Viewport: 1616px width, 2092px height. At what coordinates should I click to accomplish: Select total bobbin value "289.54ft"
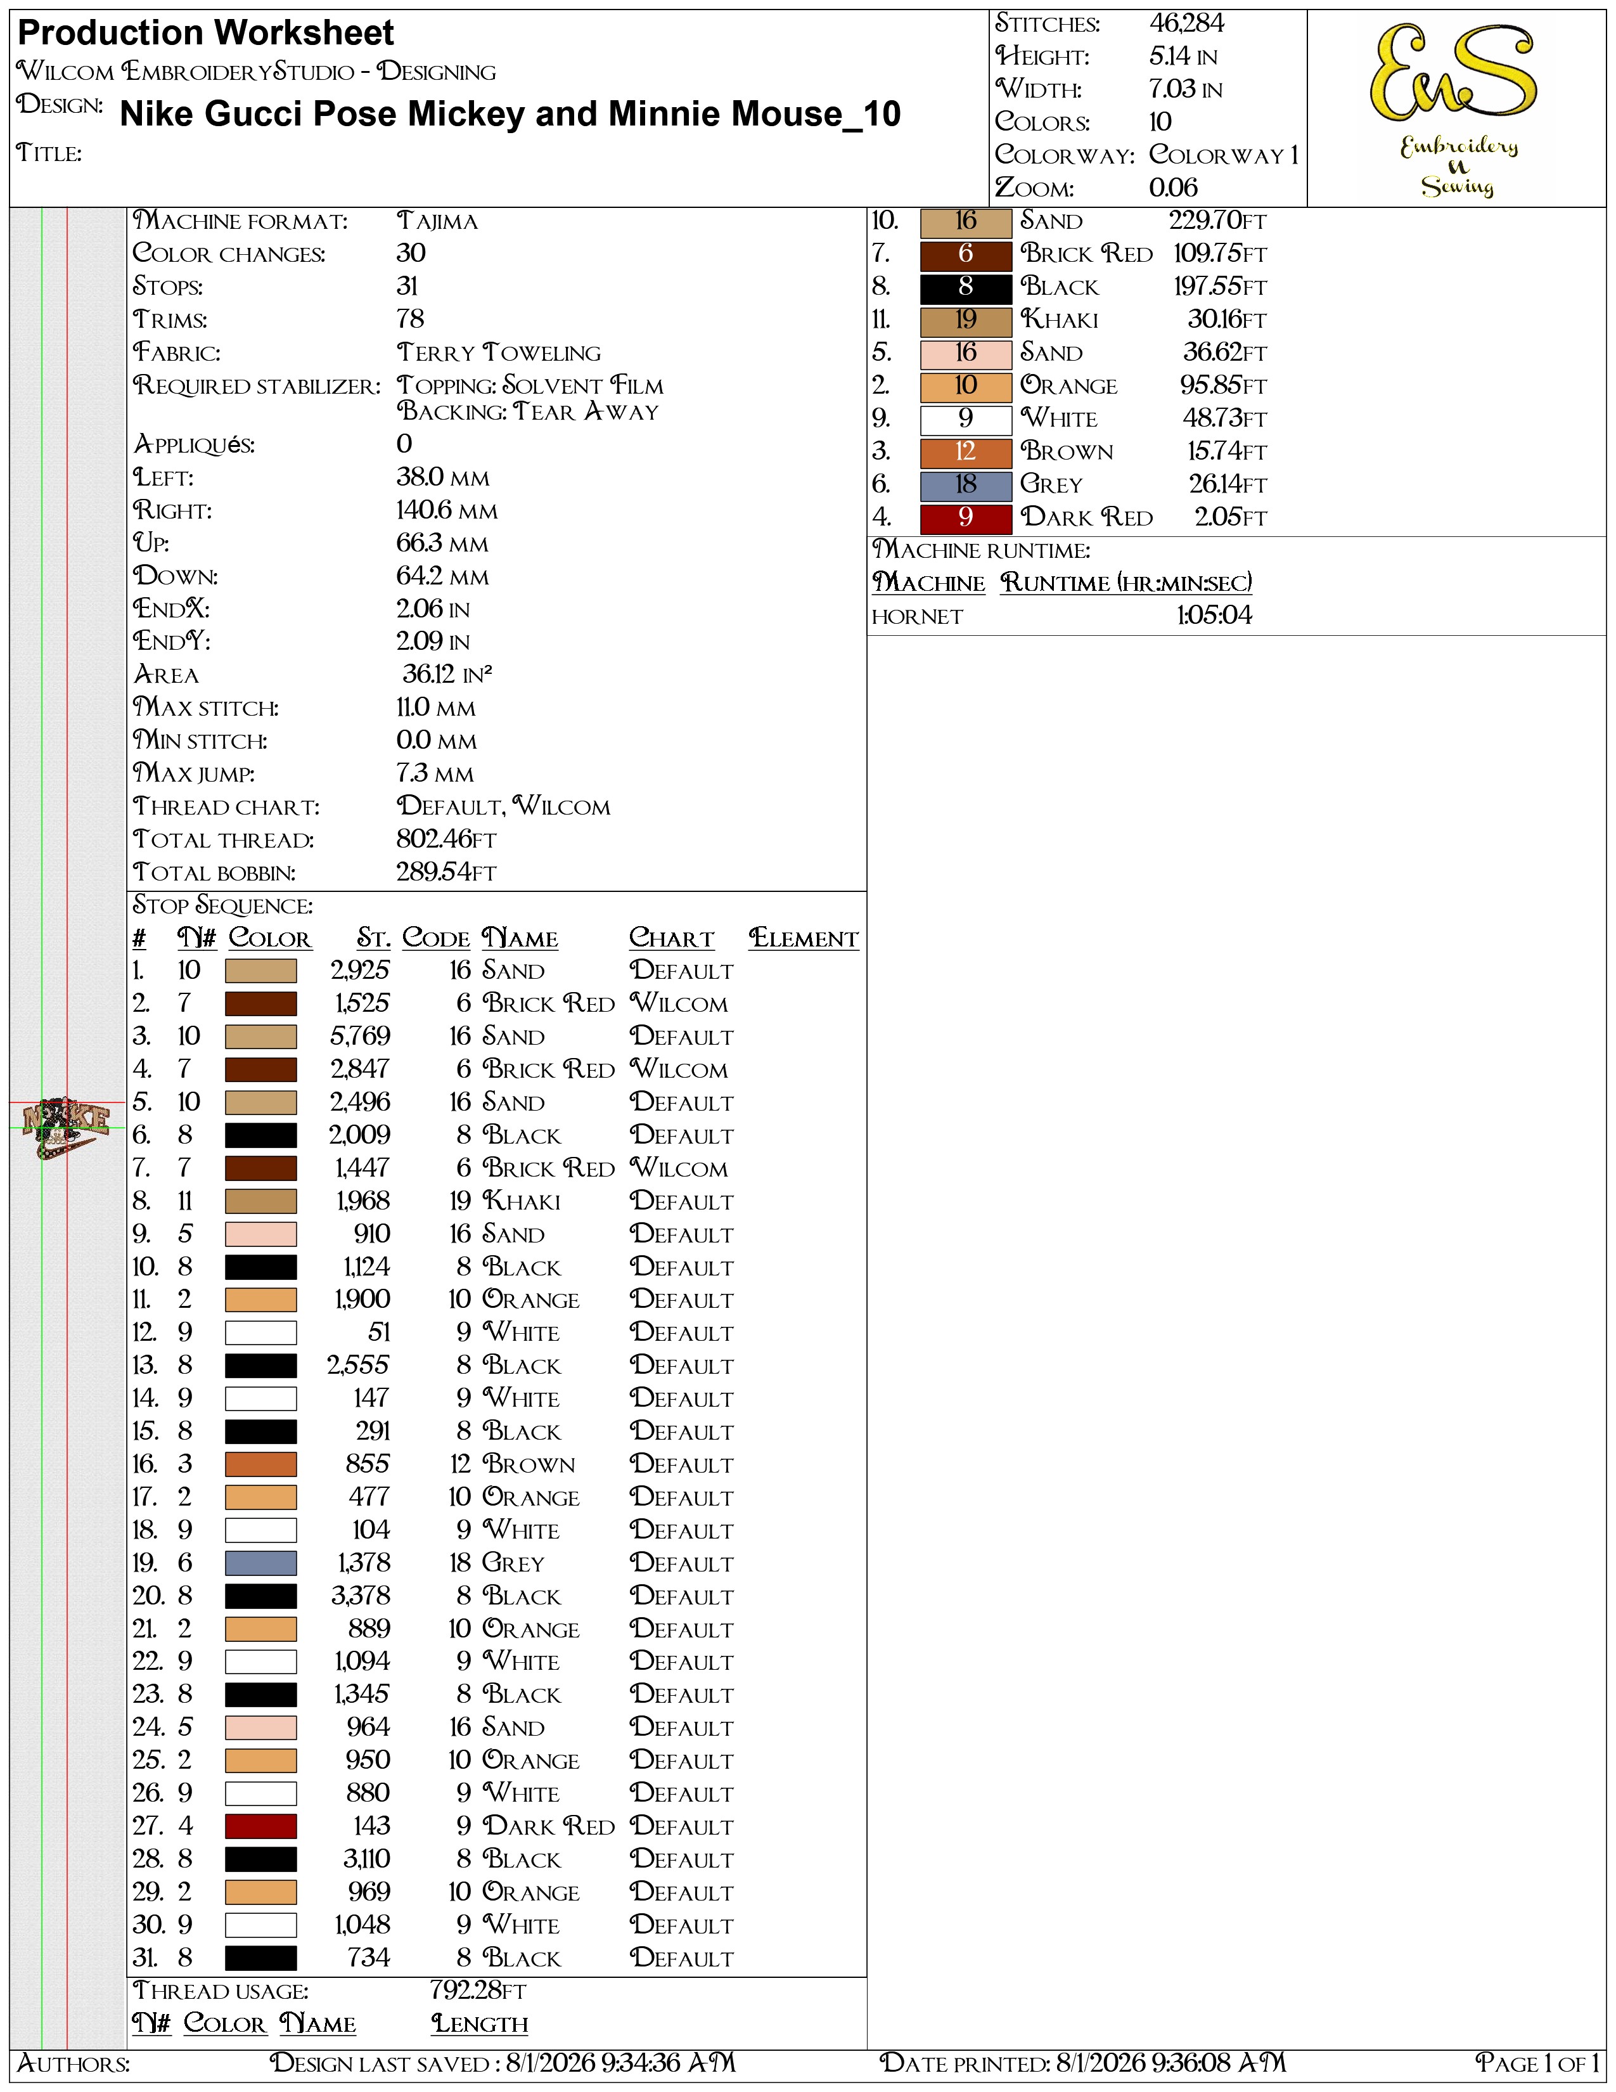[x=447, y=873]
